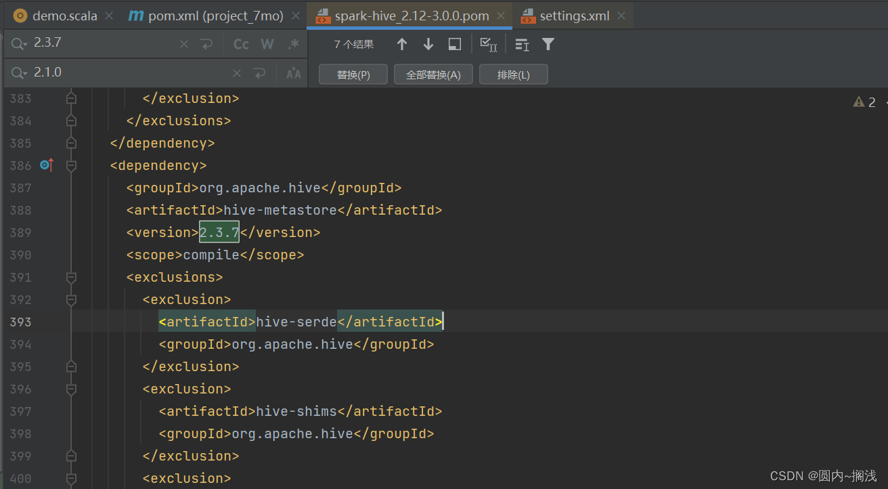Collapse the dependency block at line 386
The height and width of the screenshot is (489, 888).
coord(71,165)
